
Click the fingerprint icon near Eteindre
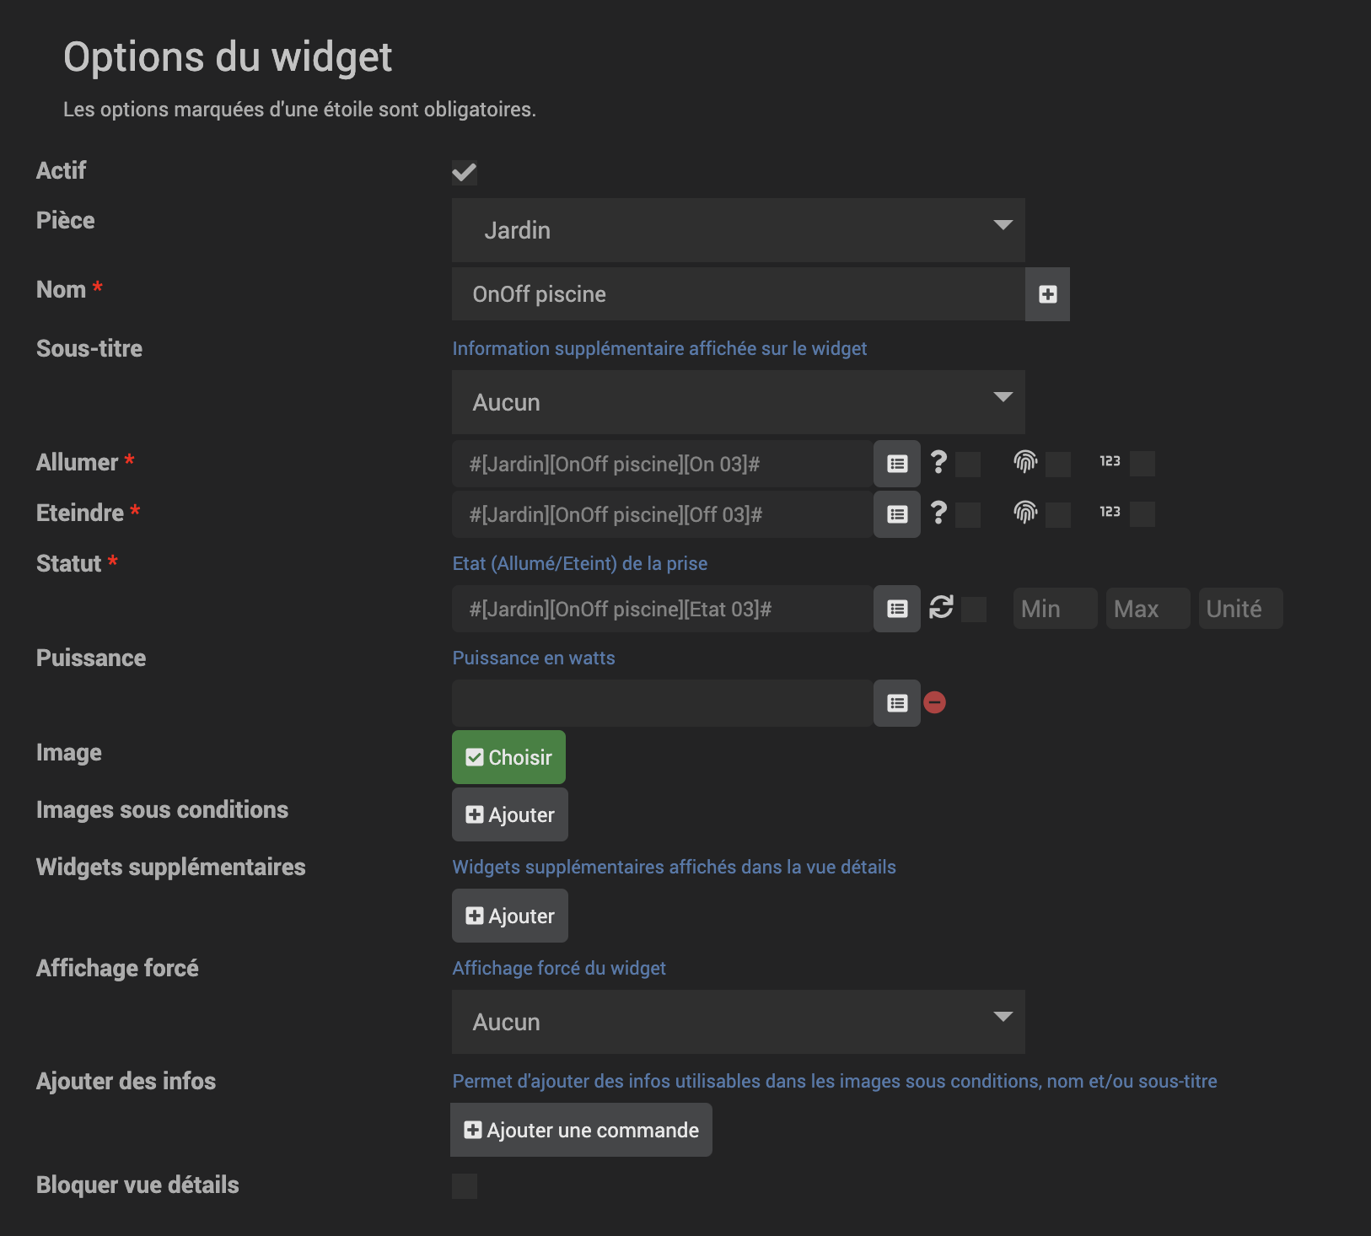coord(1026,513)
